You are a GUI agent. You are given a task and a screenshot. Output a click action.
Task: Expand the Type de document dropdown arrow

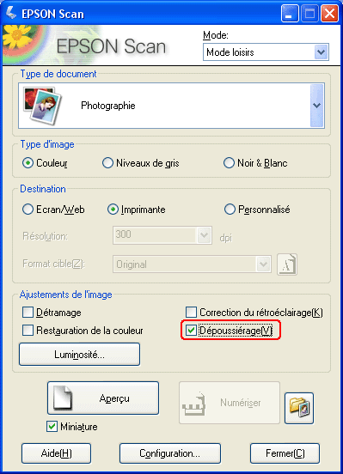pos(317,106)
